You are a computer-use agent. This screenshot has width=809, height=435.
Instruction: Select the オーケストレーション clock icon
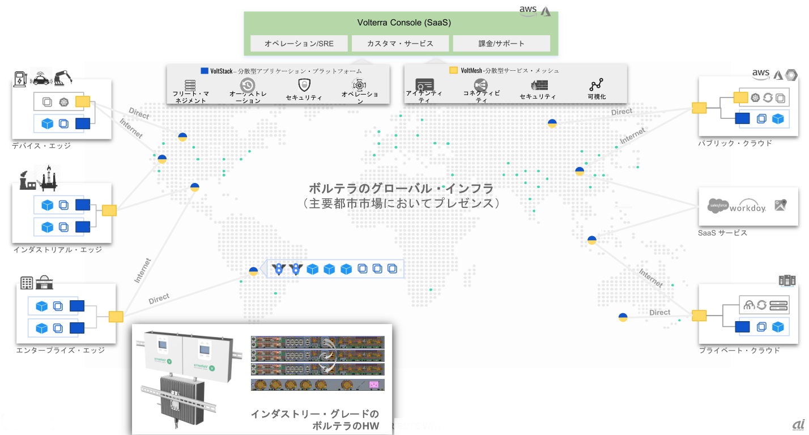(x=248, y=85)
